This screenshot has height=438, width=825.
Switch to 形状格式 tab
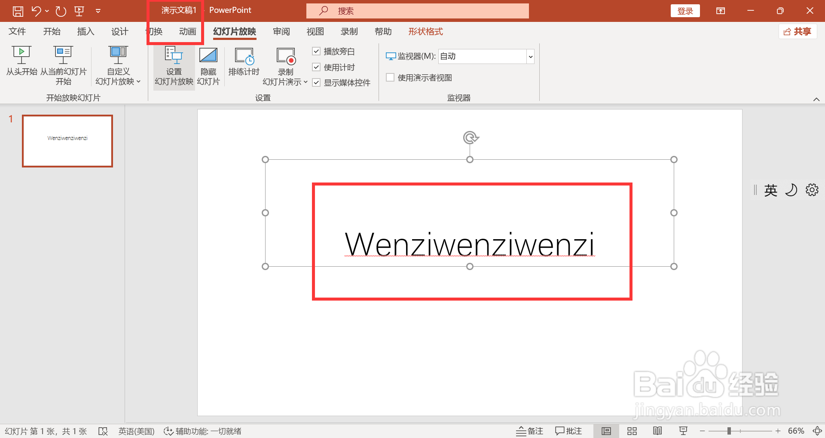click(425, 31)
